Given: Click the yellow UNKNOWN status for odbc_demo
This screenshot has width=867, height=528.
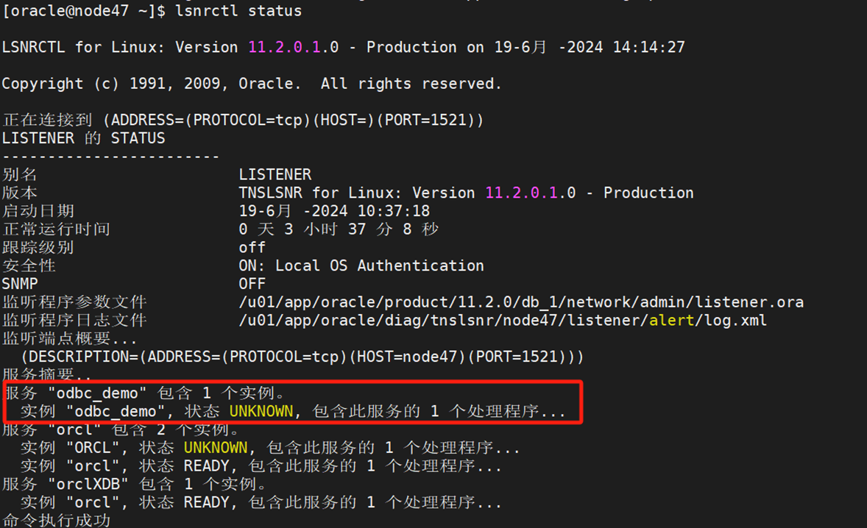Looking at the screenshot, I should pyautogui.click(x=261, y=412).
